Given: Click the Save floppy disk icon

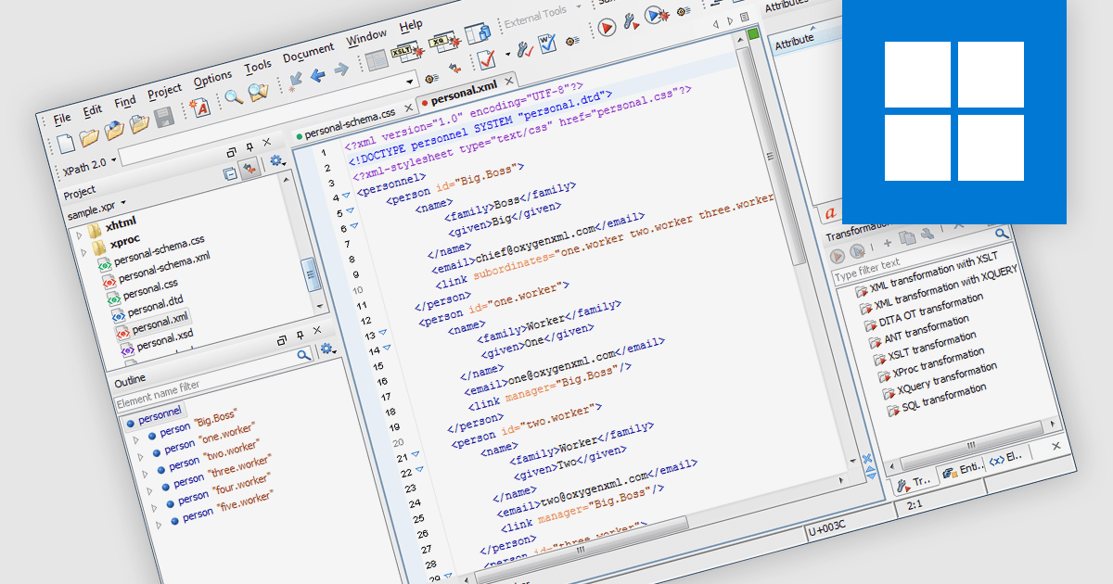Looking at the screenshot, I should tap(164, 117).
